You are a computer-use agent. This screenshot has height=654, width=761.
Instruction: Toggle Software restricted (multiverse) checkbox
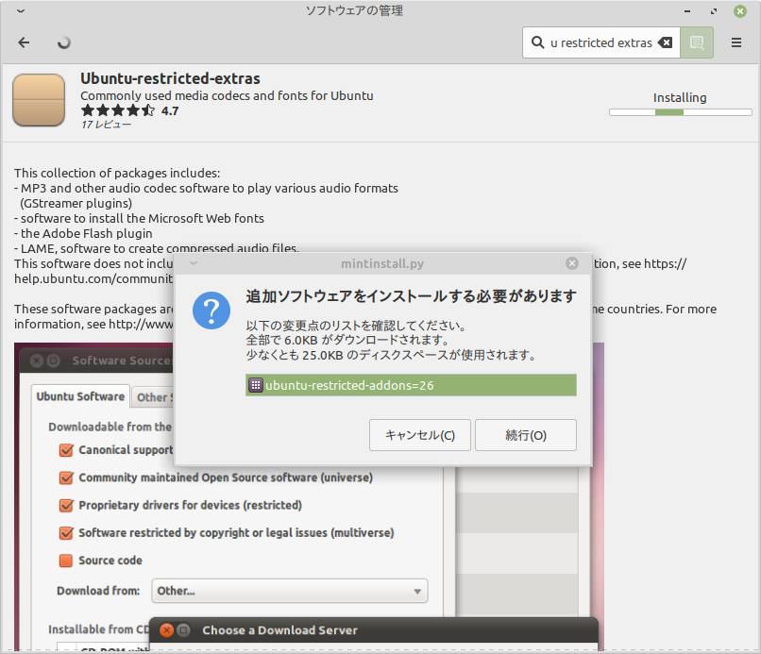pyautogui.click(x=66, y=533)
